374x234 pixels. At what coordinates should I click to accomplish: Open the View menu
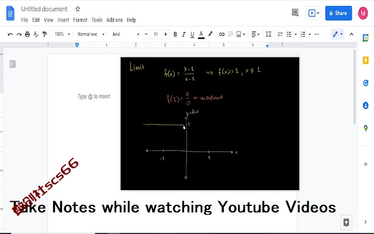pyautogui.click(x=49, y=20)
